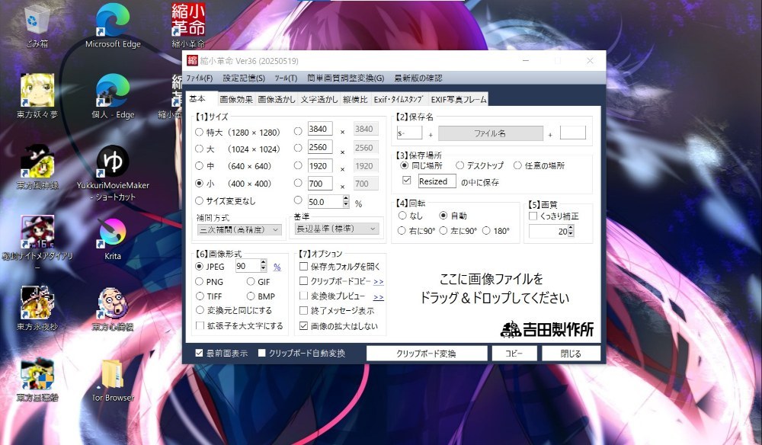762x445 pixels.
Task: Toggle 画像の拡大はしない checkbox
Action: click(x=304, y=325)
